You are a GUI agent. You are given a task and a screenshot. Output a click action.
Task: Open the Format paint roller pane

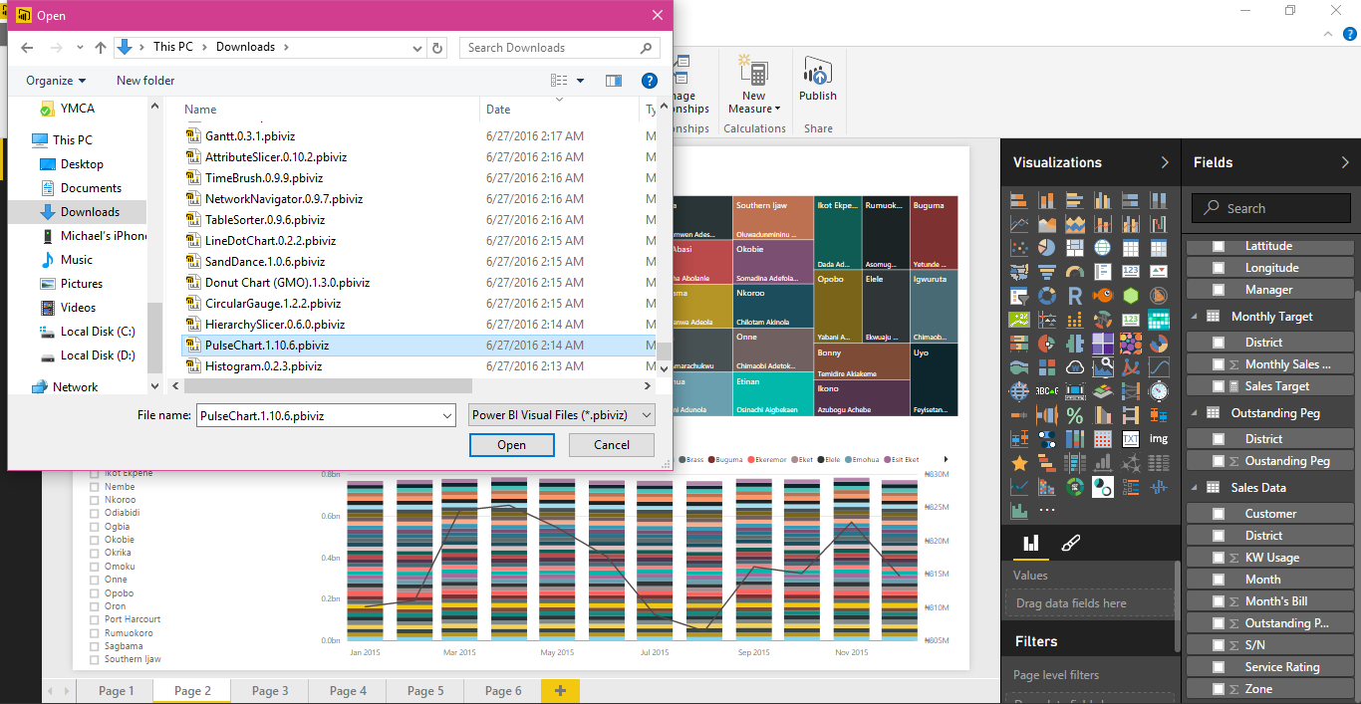1071,543
